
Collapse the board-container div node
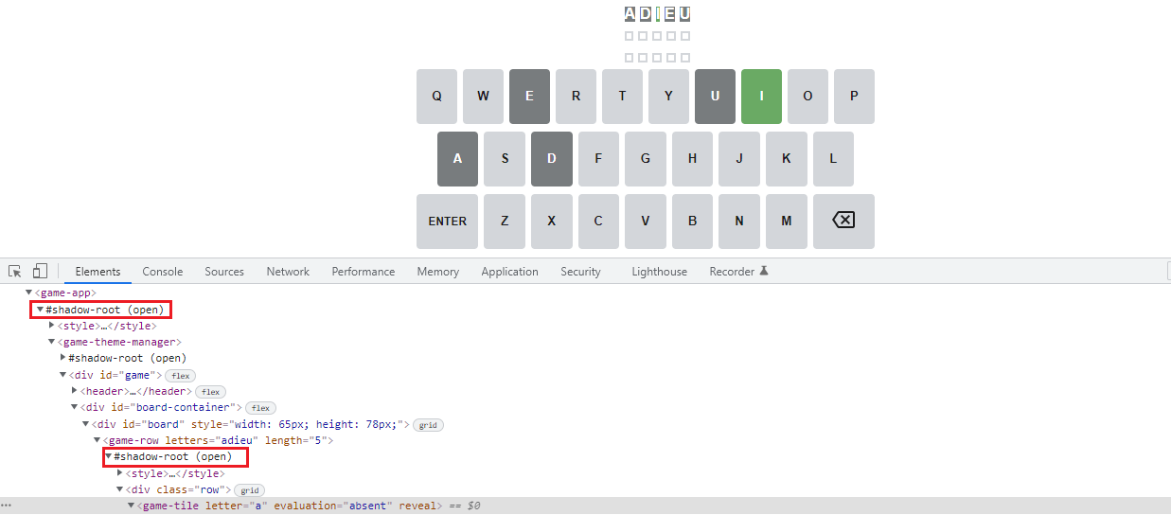[x=75, y=407]
